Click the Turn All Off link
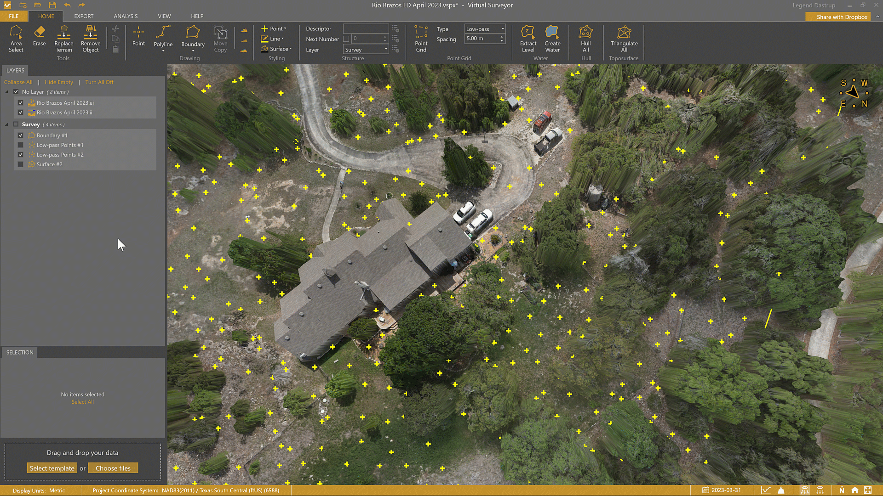 coord(99,82)
